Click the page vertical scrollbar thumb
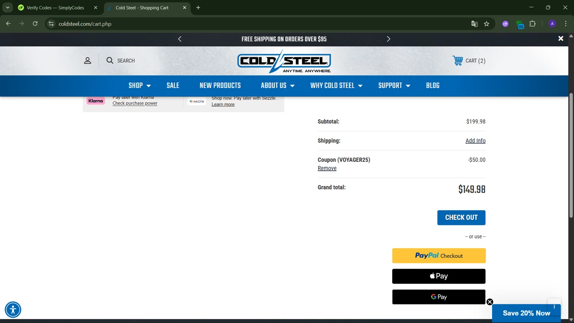The width and height of the screenshot is (574, 323). [x=571, y=155]
